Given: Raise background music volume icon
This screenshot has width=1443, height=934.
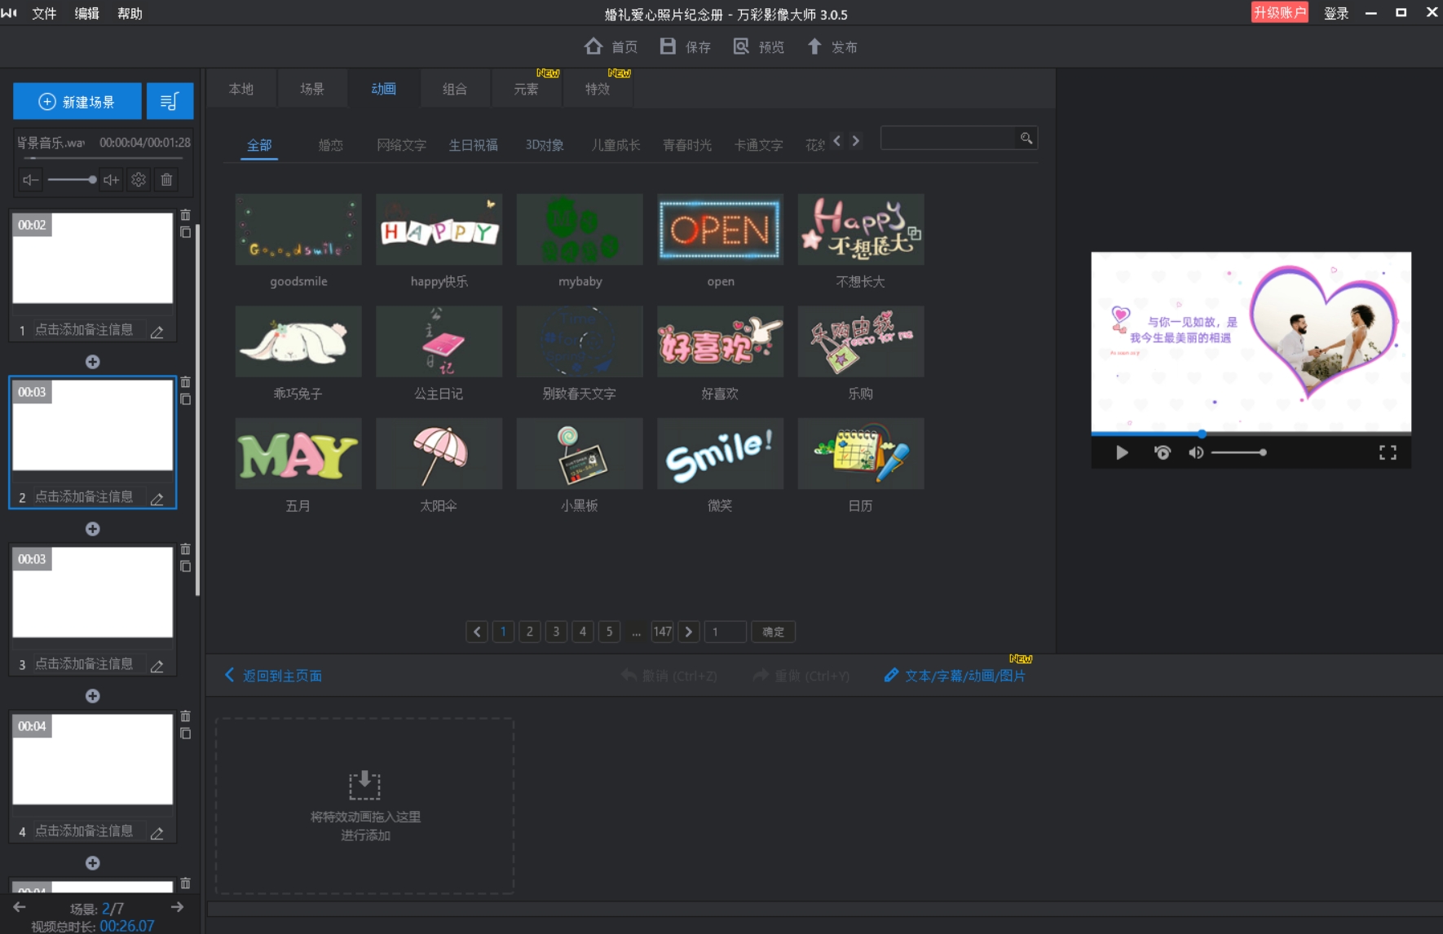Looking at the screenshot, I should [112, 179].
